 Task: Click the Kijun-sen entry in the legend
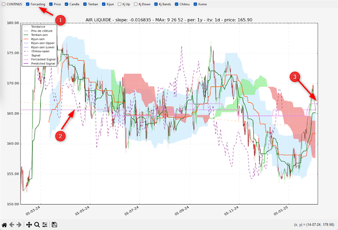tap(39, 39)
